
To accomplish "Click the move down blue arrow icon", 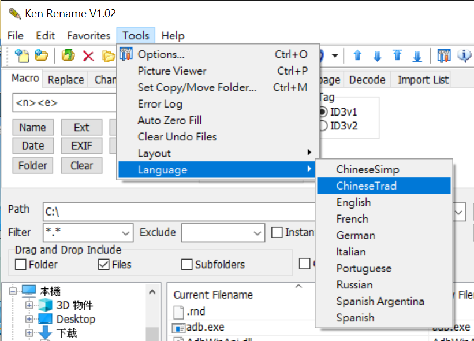I will pyautogui.click(x=377, y=56).
